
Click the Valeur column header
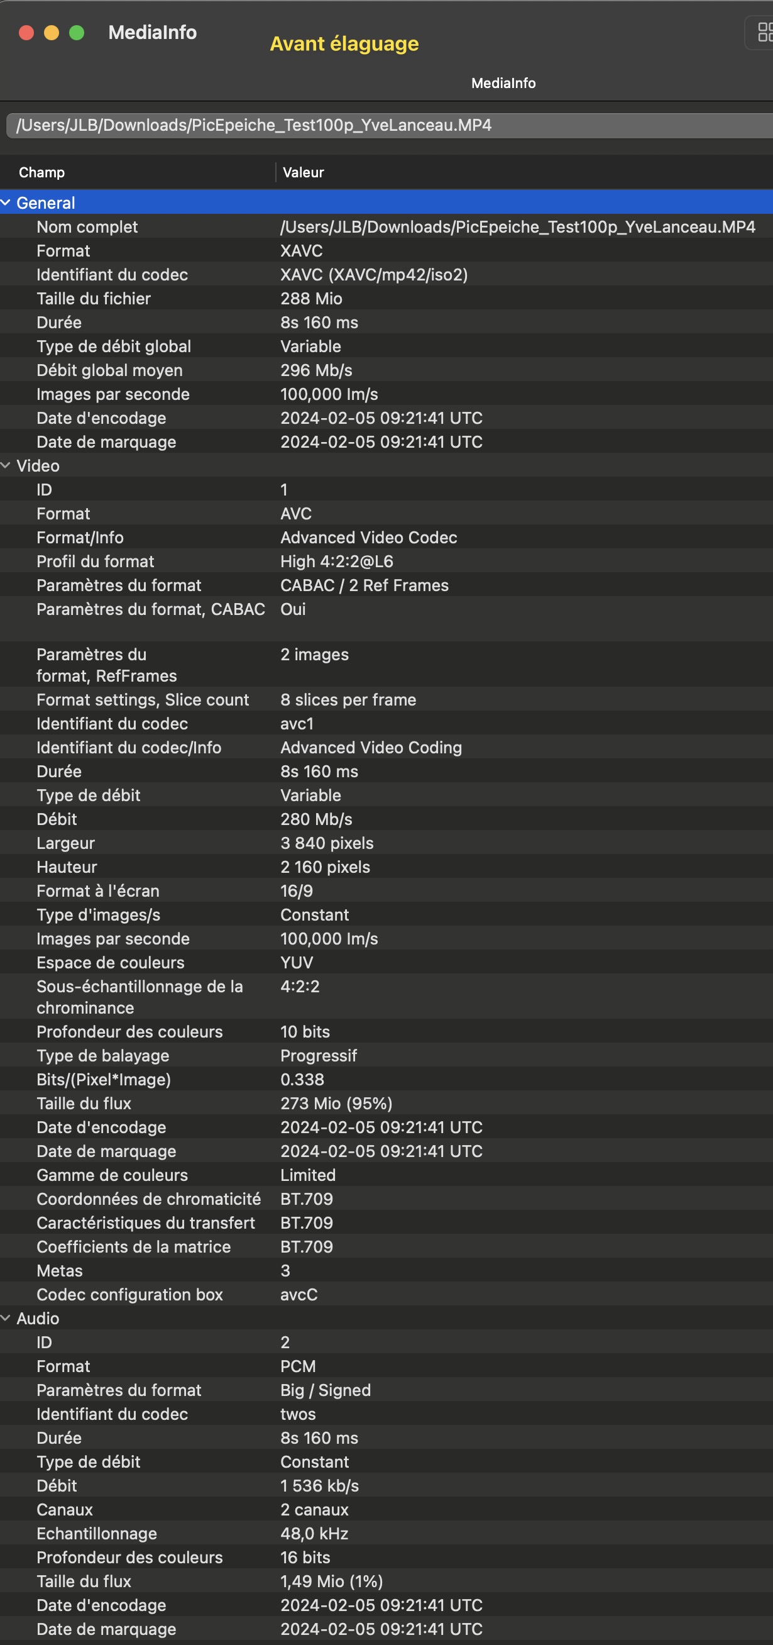303,172
